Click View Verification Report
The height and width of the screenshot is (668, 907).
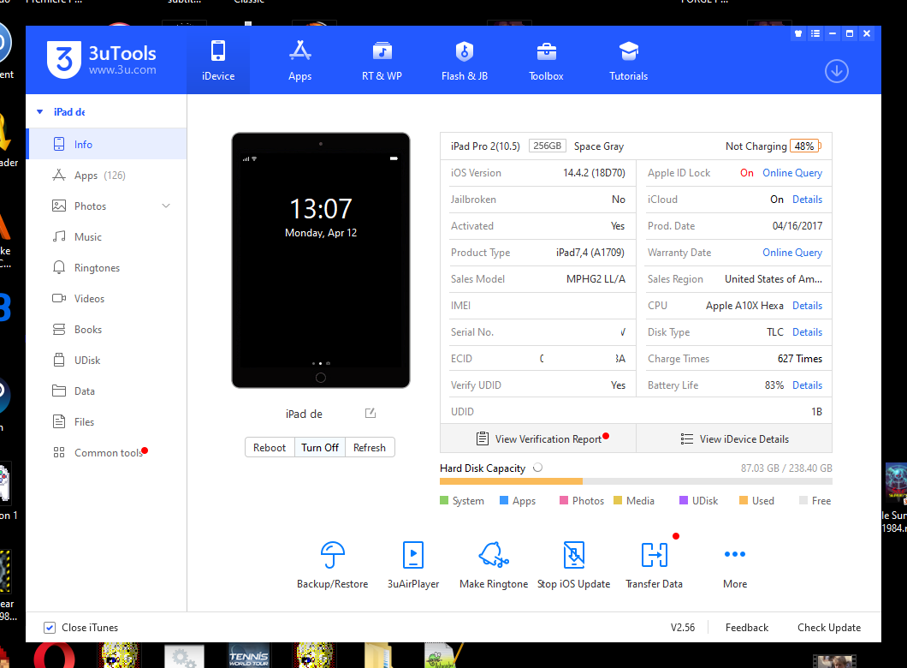(x=538, y=438)
